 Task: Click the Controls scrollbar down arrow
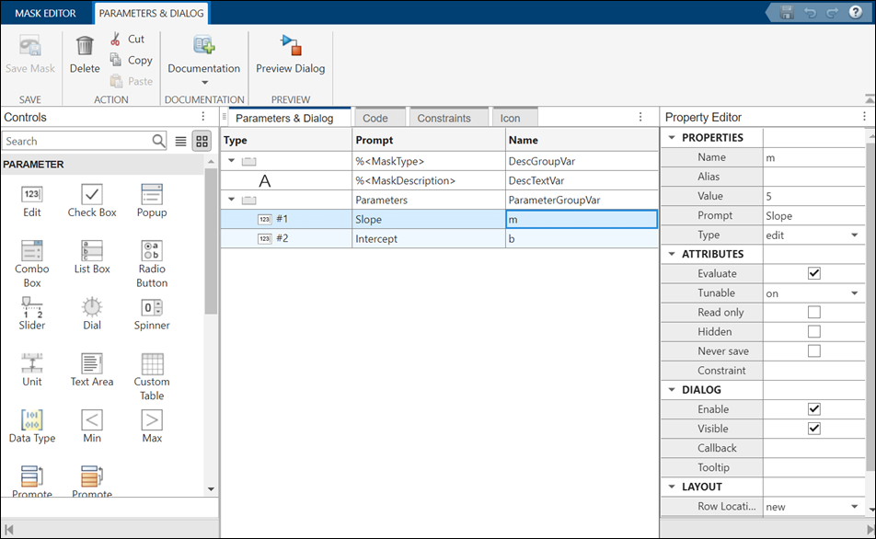pos(211,488)
